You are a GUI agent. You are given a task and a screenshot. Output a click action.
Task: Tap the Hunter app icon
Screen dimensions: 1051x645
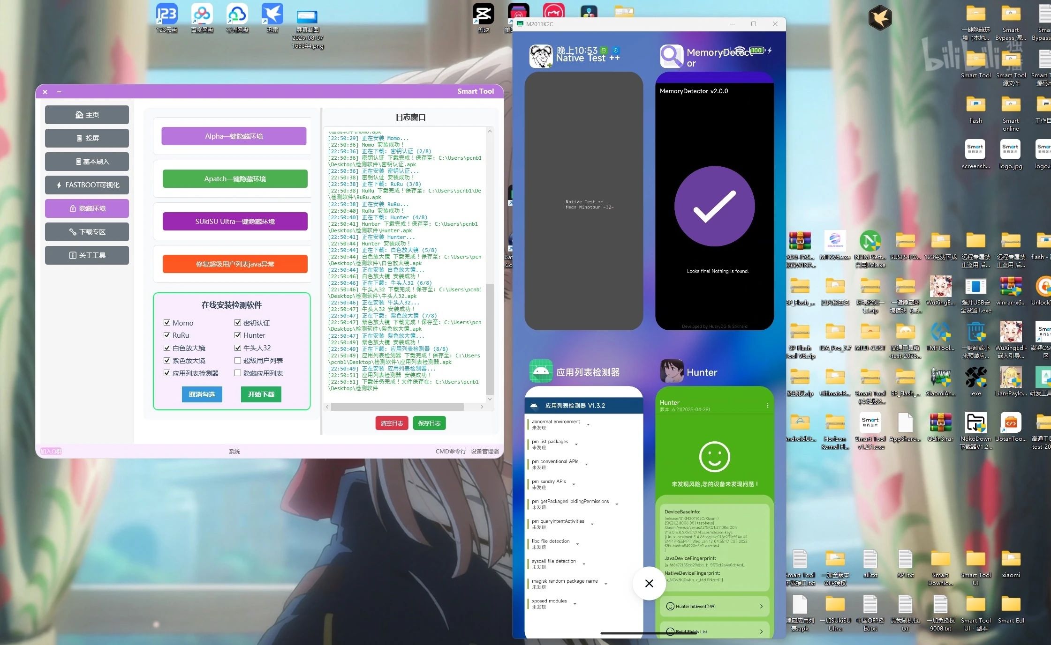point(672,371)
